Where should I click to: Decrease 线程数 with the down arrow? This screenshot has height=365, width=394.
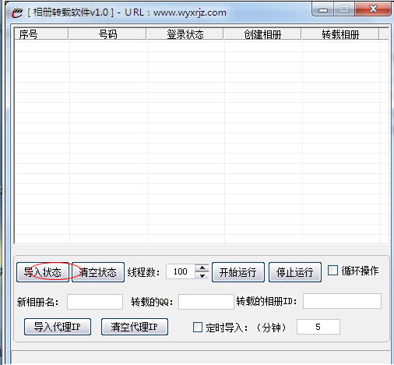(202, 275)
